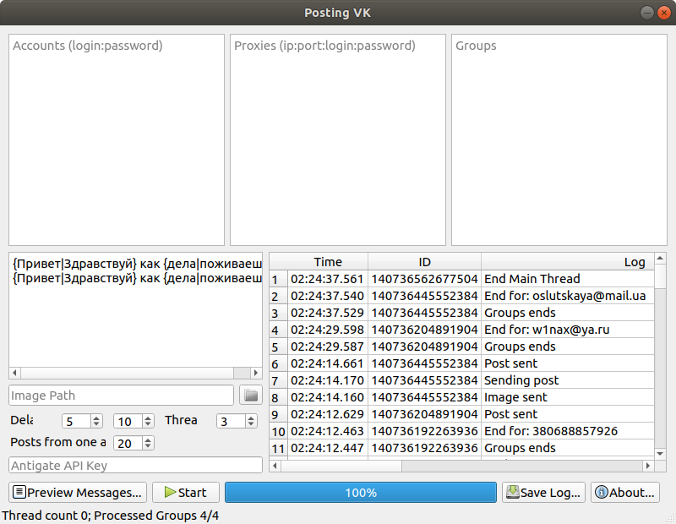Click the Image Path input field

tap(121, 395)
